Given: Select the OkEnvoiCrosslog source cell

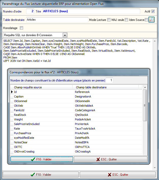Looking at the screenshot, I should click(x=44, y=151).
